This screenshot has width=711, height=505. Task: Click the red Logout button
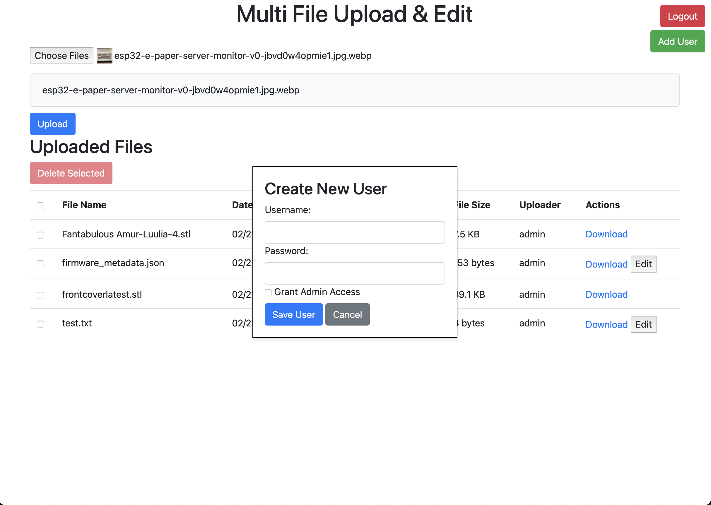tap(682, 16)
